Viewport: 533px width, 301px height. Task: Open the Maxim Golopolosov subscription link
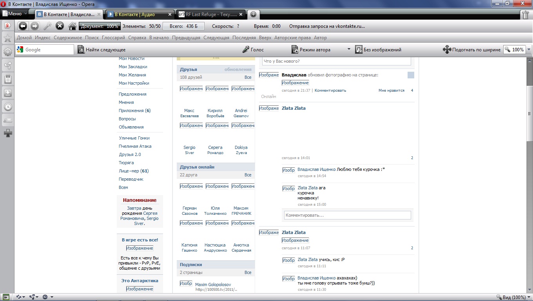click(213, 285)
